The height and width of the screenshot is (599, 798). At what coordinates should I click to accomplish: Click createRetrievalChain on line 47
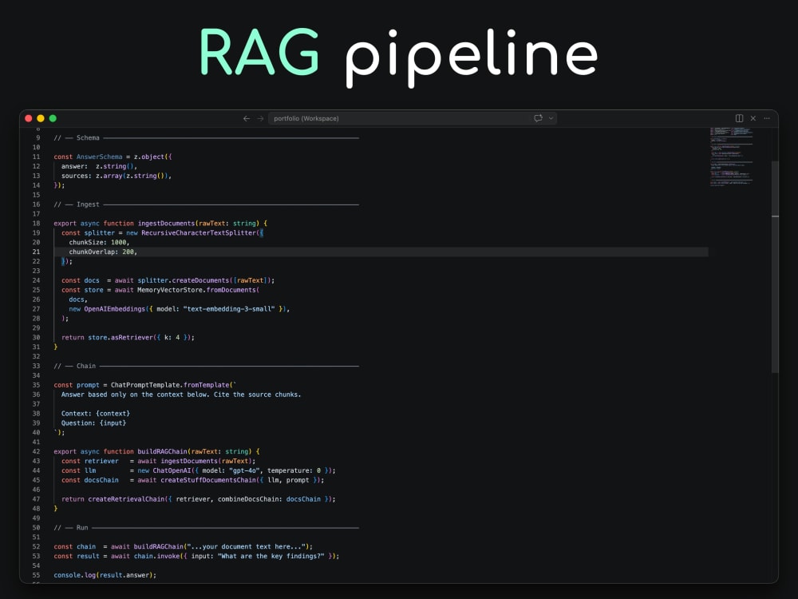pyautogui.click(x=126, y=499)
